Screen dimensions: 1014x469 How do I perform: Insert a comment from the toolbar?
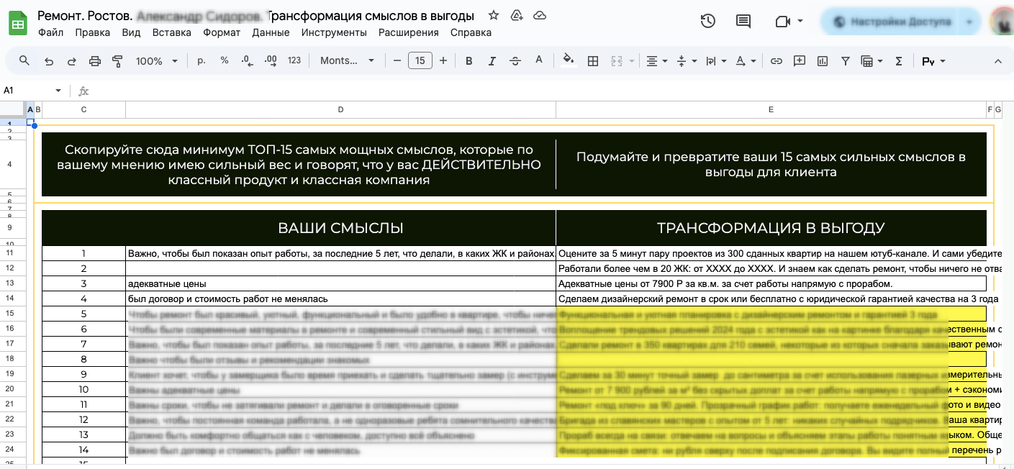pyautogui.click(x=799, y=61)
